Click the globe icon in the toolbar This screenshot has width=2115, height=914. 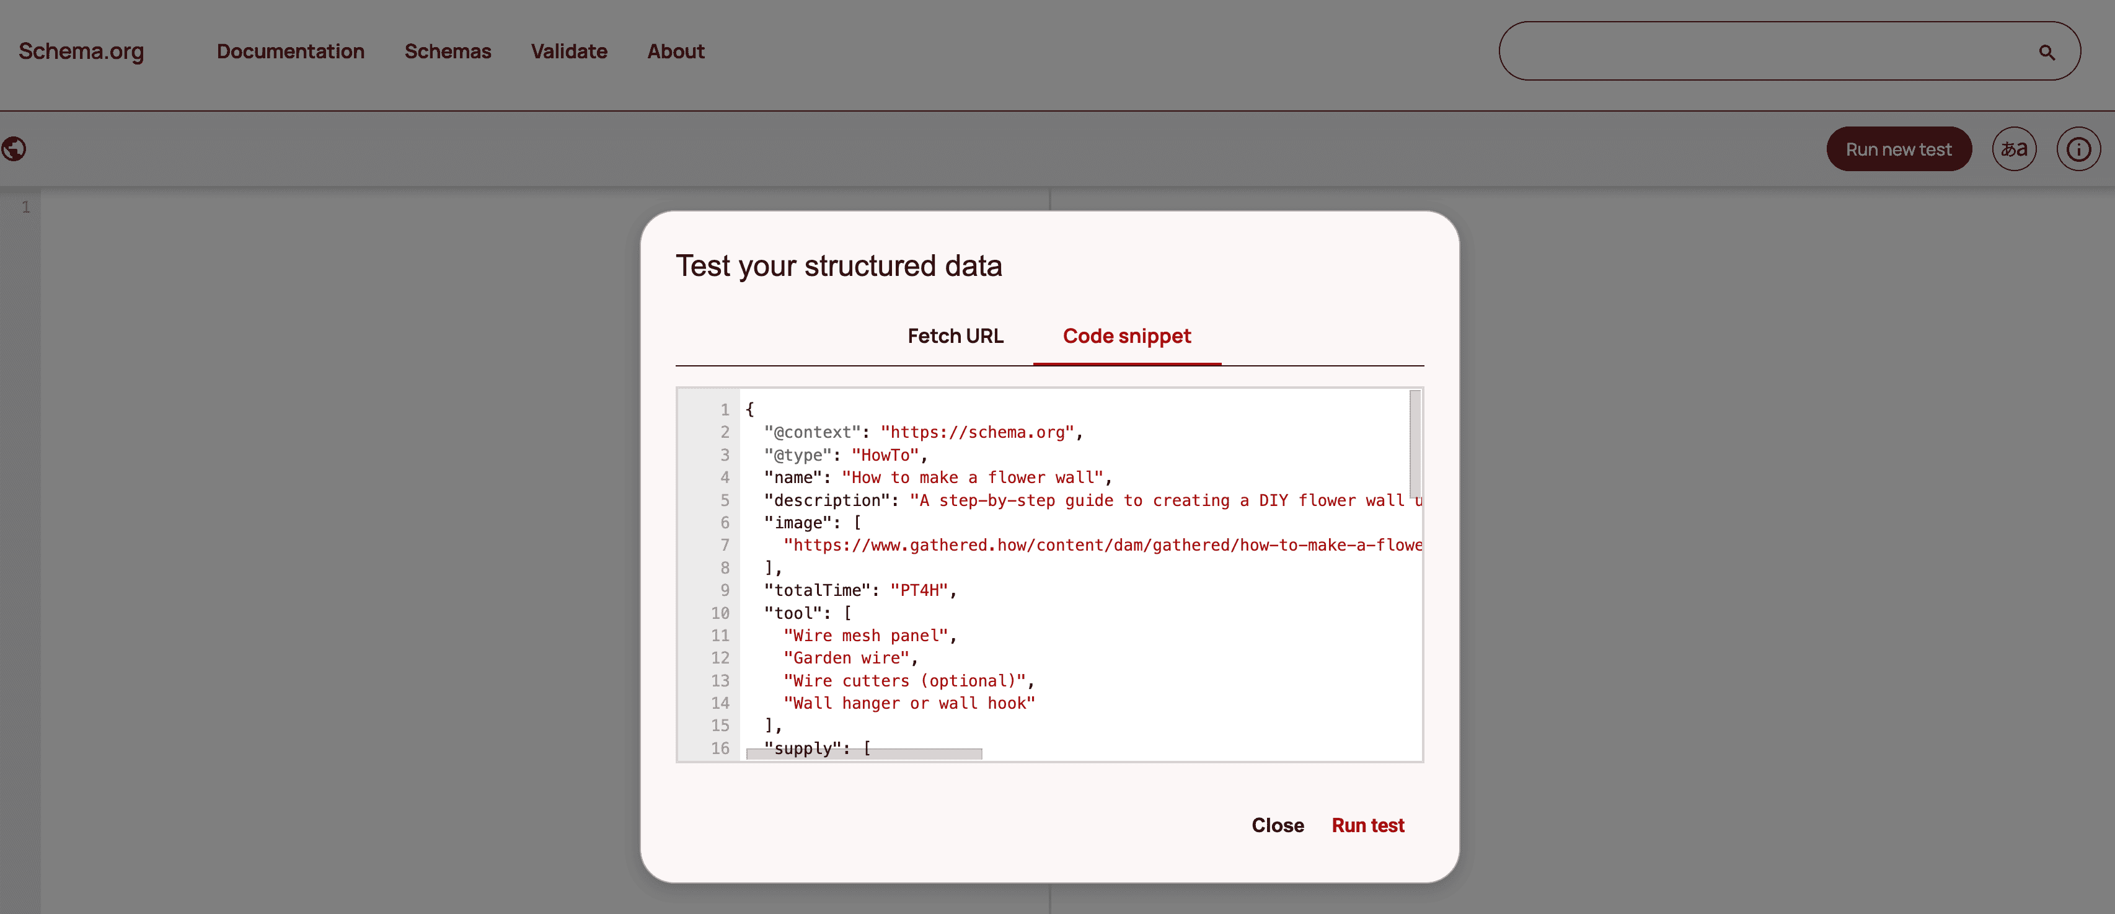point(14,149)
